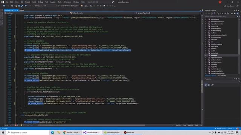241x135 pixels.
Task: Switch to the Output tab
Action: tap(22, 10)
